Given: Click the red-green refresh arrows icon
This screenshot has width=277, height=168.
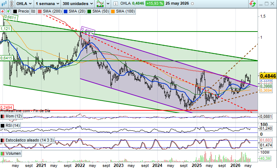Looking at the screenshot, I should (253, 4).
